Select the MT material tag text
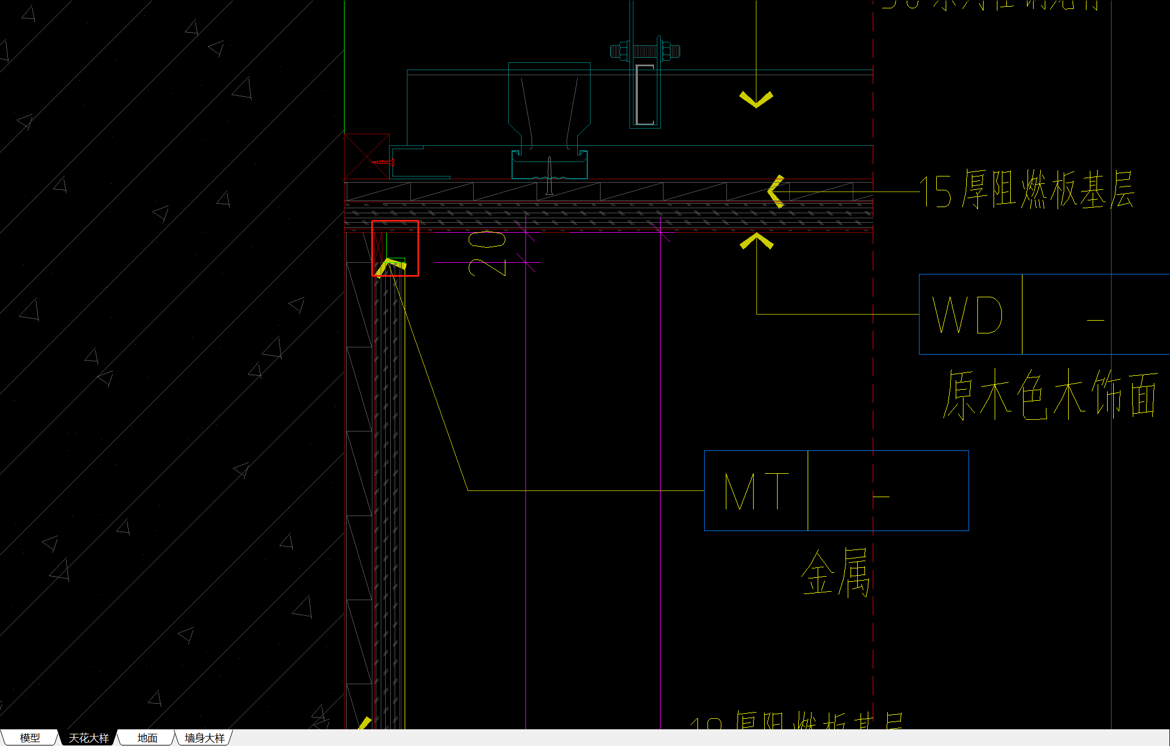Viewport: 1170px width, 746px height. [x=757, y=491]
